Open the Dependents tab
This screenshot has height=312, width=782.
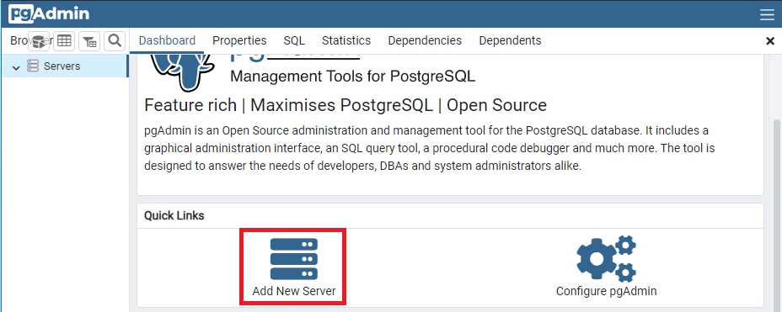pyautogui.click(x=510, y=41)
